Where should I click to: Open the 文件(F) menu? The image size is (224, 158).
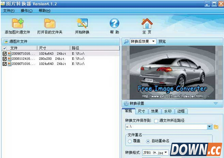click(x=9, y=11)
